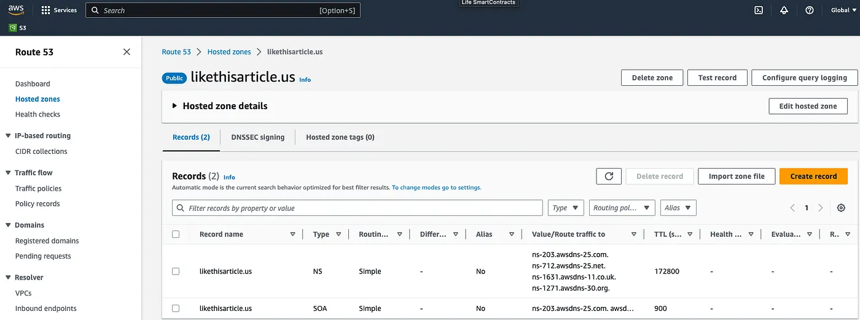Click the S3 shortcut in favorites bar
The image size is (860, 320).
click(x=18, y=28)
